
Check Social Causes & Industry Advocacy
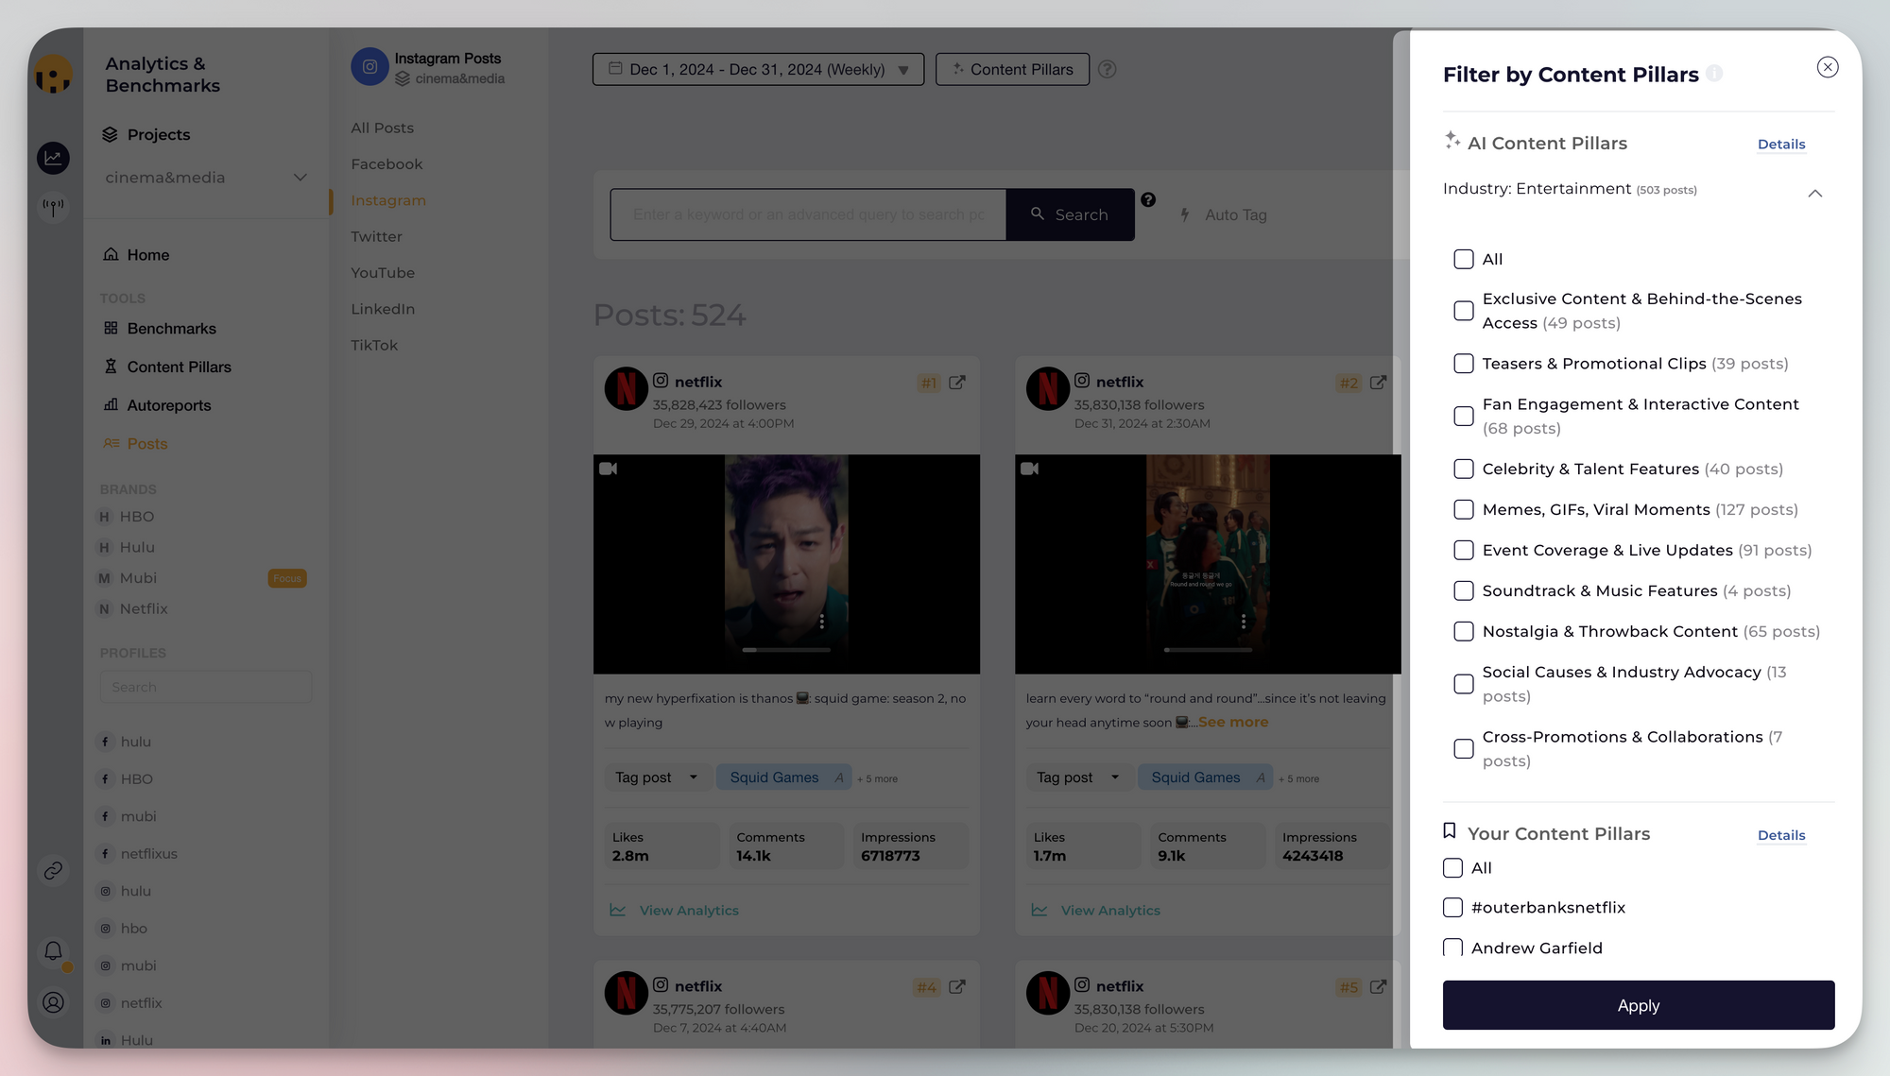[1463, 684]
